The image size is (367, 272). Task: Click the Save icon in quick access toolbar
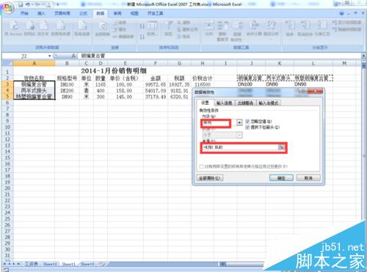click(21, 4)
